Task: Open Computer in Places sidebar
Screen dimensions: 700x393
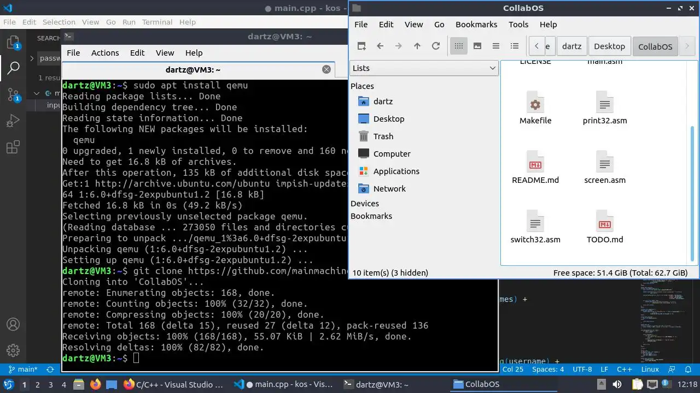Action: (392, 154)
